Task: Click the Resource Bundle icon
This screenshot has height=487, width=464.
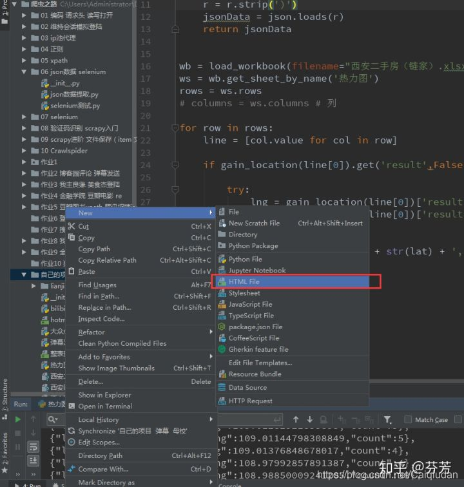Action: [222, 374]
